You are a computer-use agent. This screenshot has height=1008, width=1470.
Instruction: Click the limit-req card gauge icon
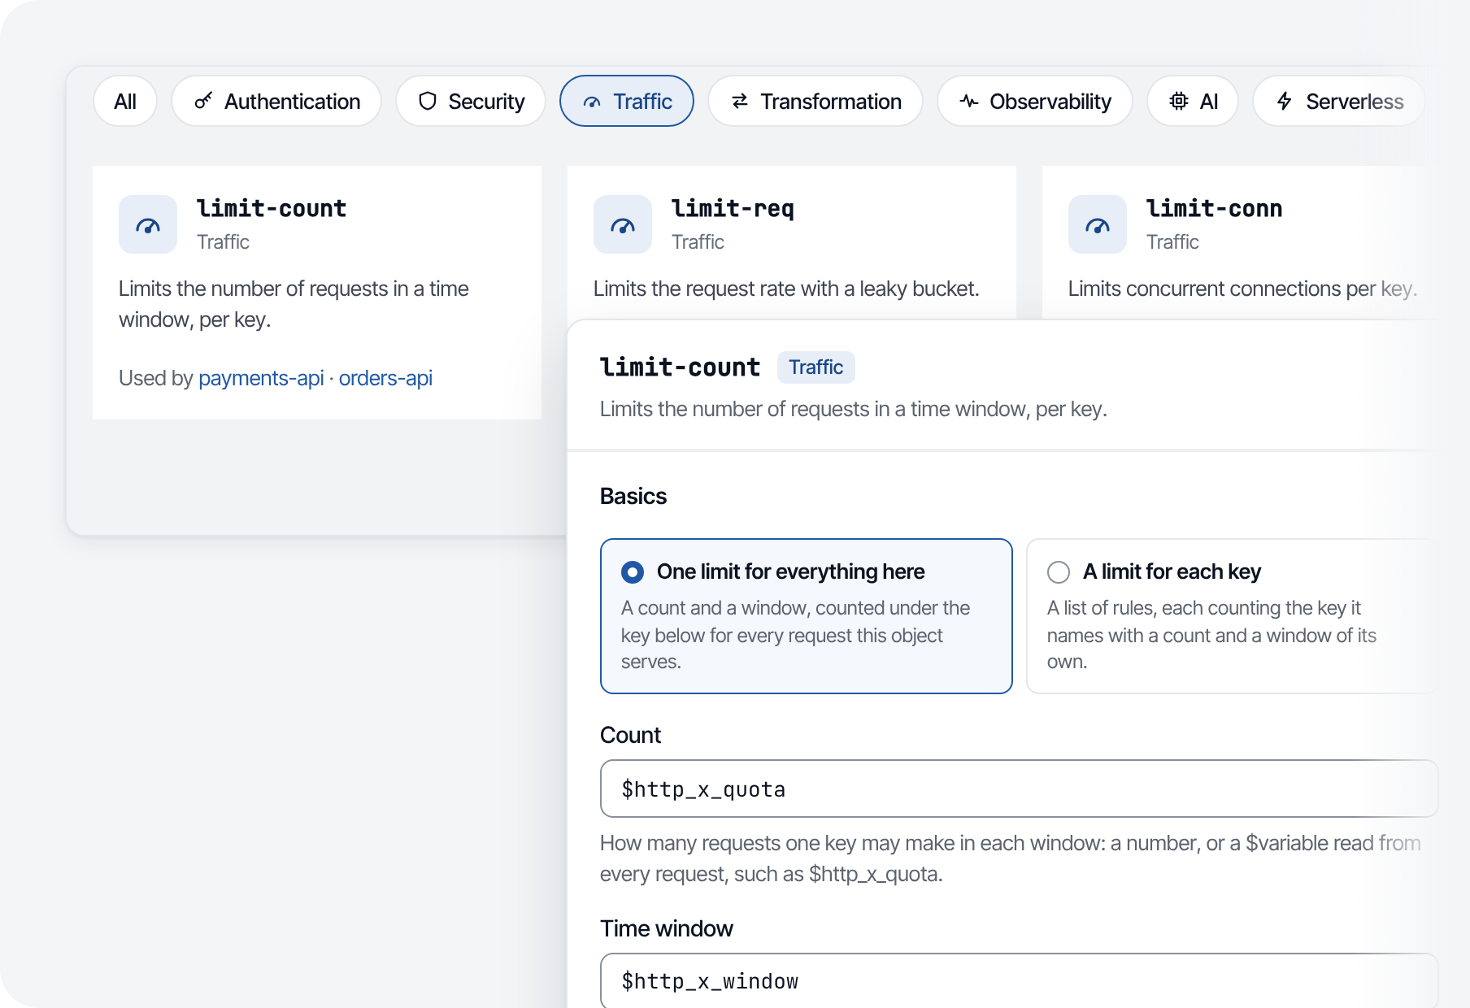(x=623, y=224)
